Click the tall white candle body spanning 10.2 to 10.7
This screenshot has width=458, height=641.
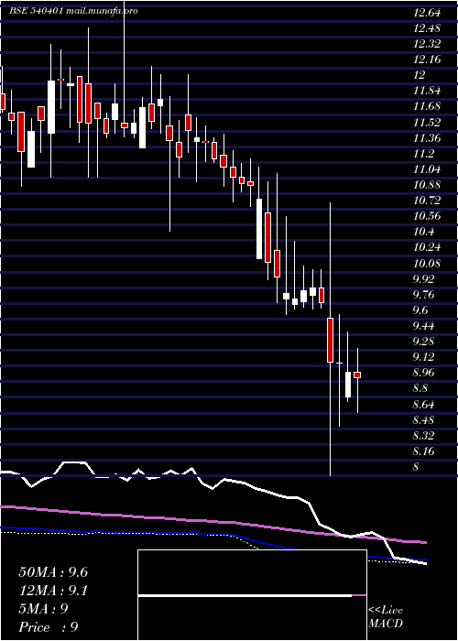point(259,229)
